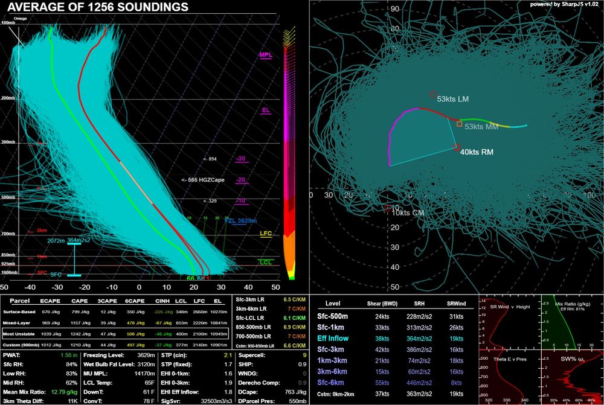The height and width of the screenshot is (405, 604).
Task: Select the magenta MPL label on the skew-T
Action: point(265,55)
